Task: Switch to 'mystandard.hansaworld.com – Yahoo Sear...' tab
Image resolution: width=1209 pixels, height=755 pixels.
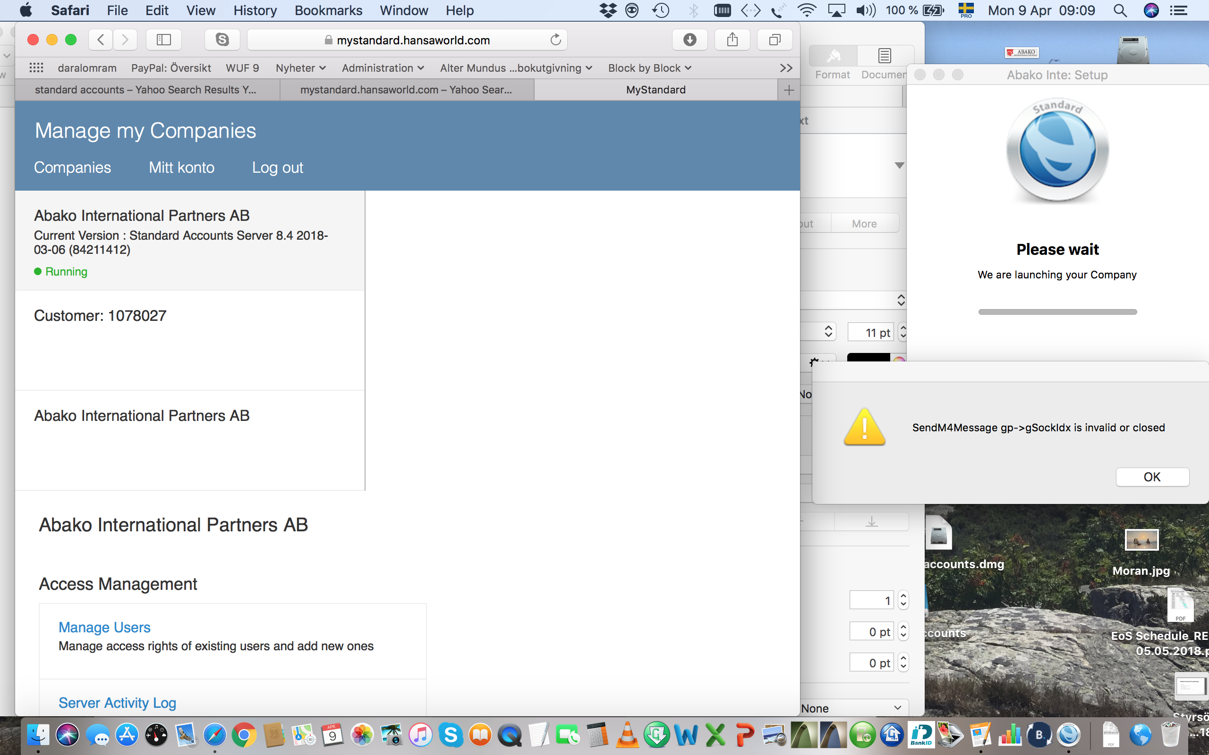Action: (x=407, y=90)
